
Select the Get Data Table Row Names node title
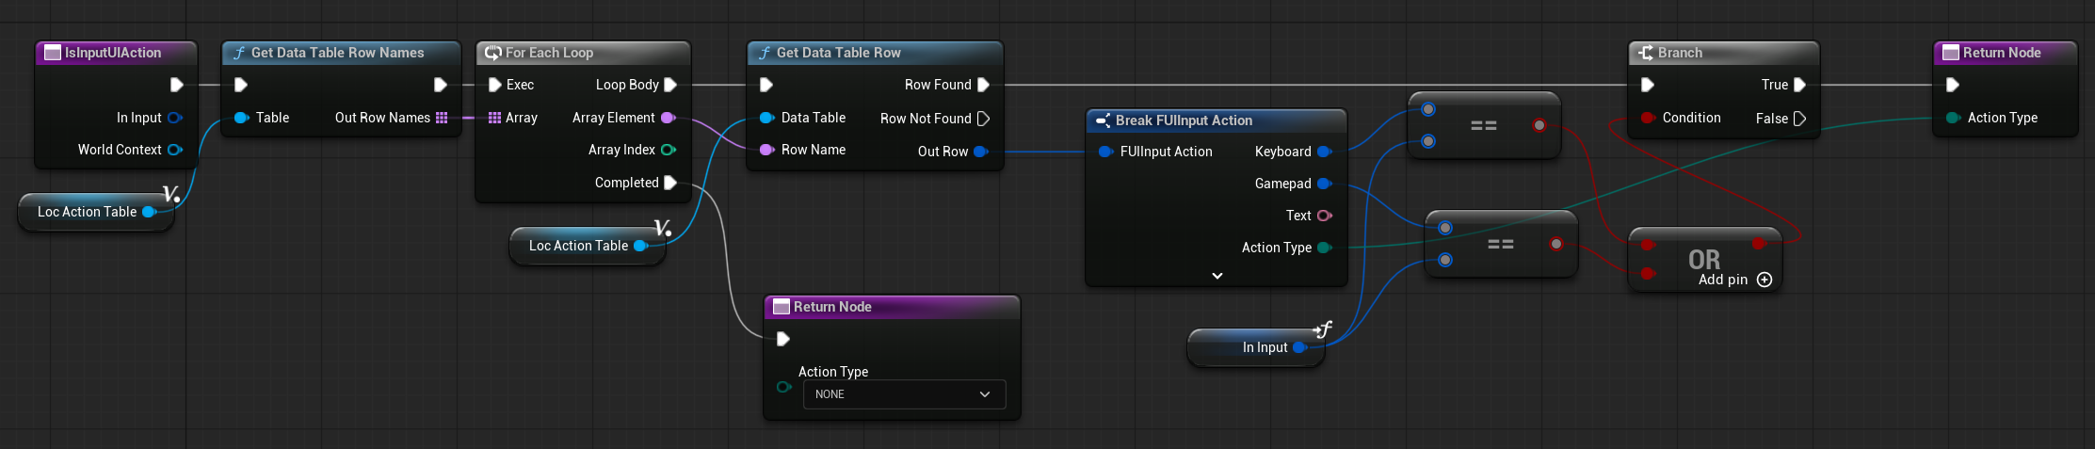click(x=337, y=53)
